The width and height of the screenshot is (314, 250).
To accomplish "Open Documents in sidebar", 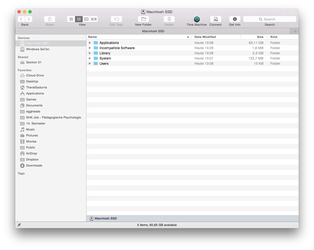I will pyautogui.click(x=51, y=106).
